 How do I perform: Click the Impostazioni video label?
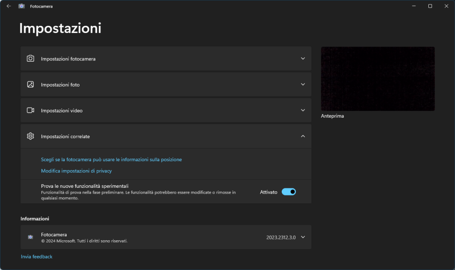click(62, 111)
